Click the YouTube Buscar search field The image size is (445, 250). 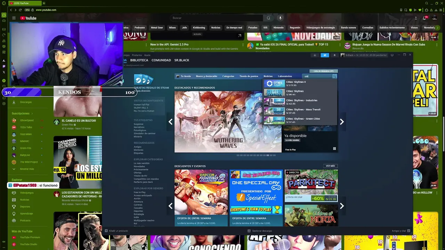(x=217, y=18)
